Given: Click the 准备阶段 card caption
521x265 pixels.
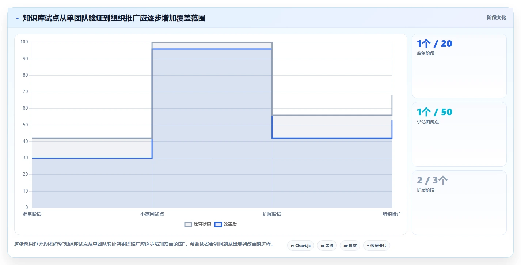Looking at the screenshot, I should click(425, 53).
